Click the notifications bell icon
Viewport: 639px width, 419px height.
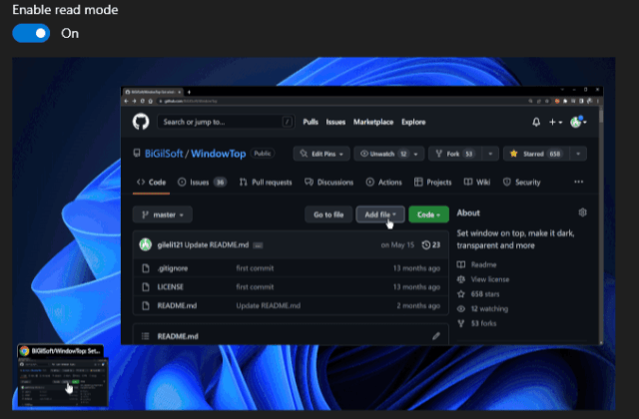click(x=536, y=122)
